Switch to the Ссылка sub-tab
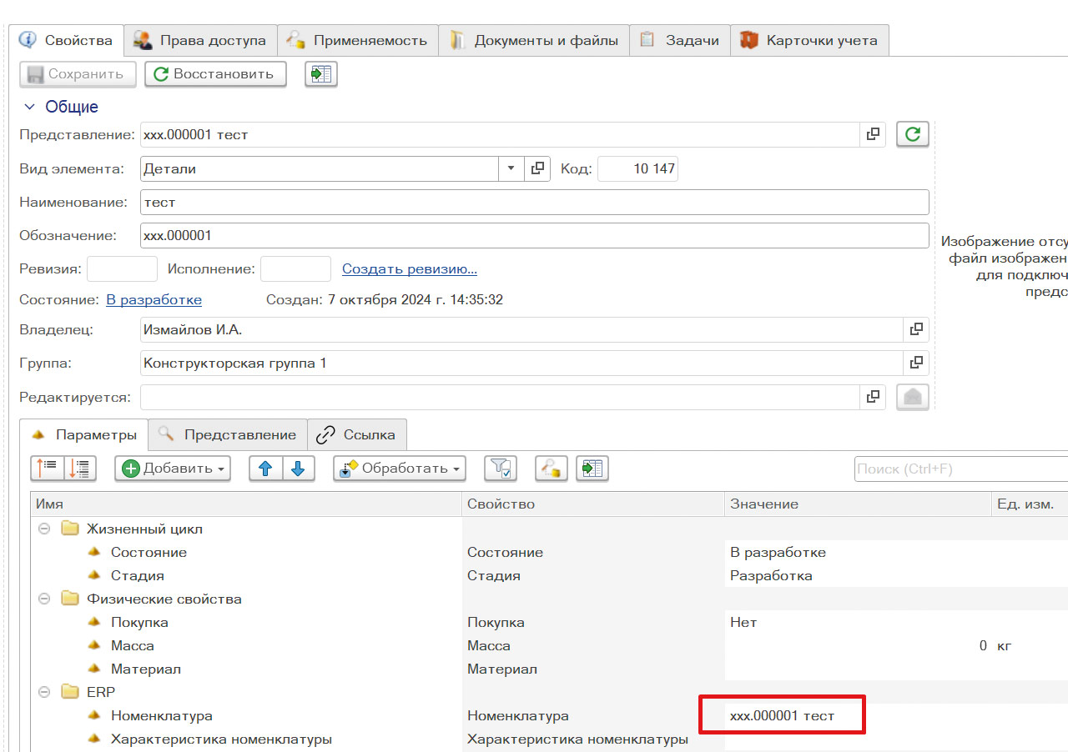Image resolution: width=1068 pixels, height=752 pixels. click(357, 434)
